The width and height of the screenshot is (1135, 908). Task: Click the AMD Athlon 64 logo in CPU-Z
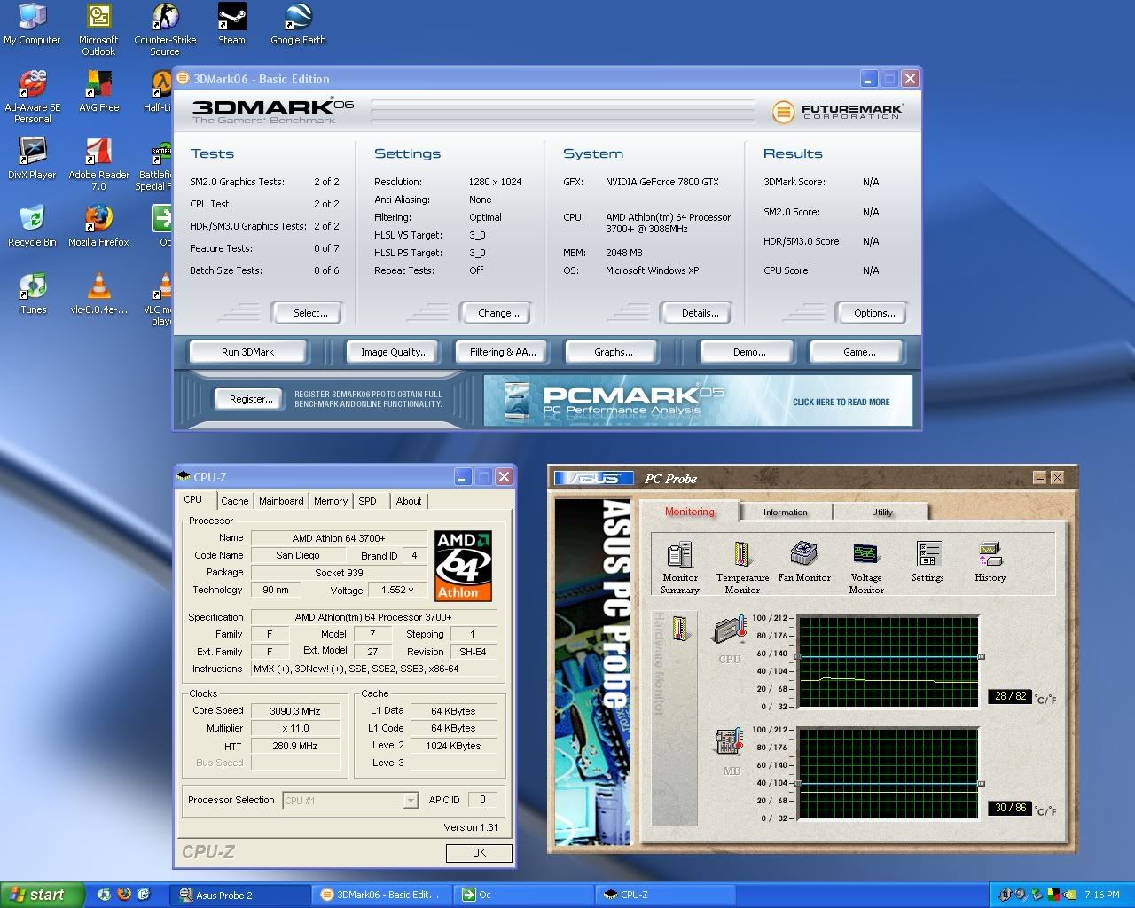click(x=463, y=566)
